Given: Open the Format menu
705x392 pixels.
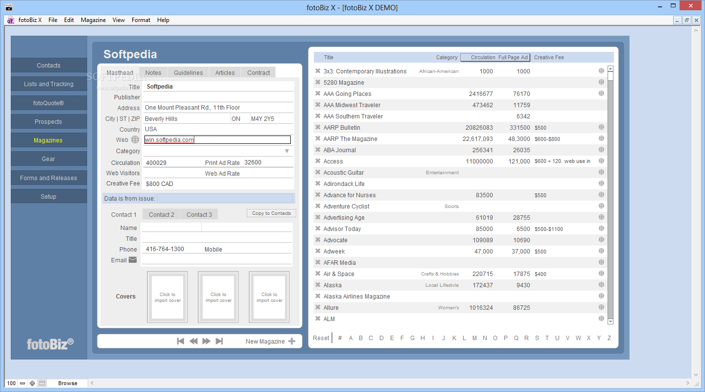Looking at the screenshot, I should tap(141, 20).
